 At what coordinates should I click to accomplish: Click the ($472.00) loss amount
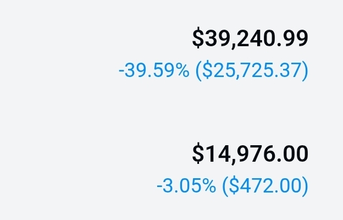coord(265,186)
